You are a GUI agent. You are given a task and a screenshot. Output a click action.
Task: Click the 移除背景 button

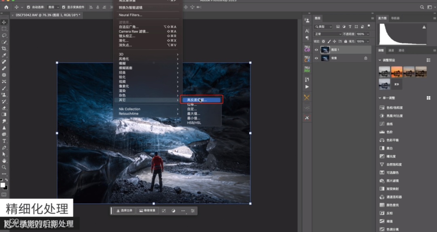147,211
